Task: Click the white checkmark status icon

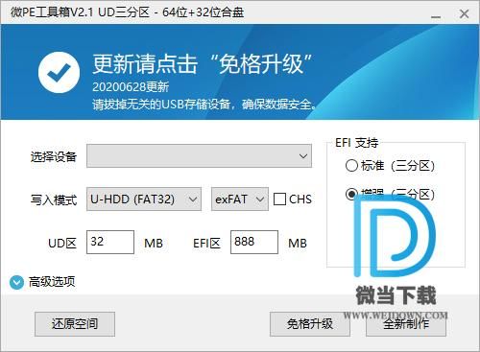Action: tap(59, 73)
